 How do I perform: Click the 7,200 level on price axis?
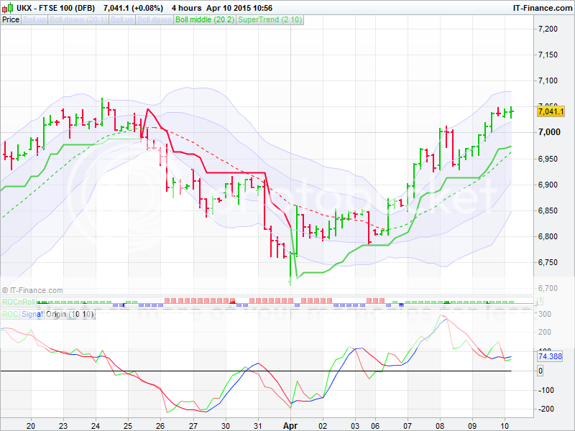[548, 29]
